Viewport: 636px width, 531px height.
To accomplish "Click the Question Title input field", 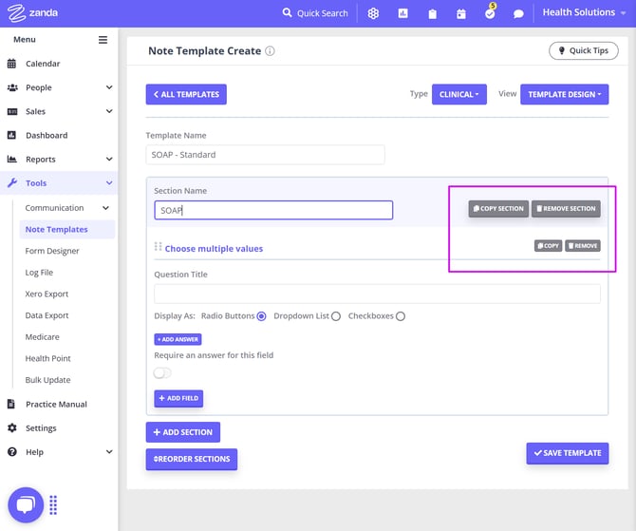I will tap(377, 294).
